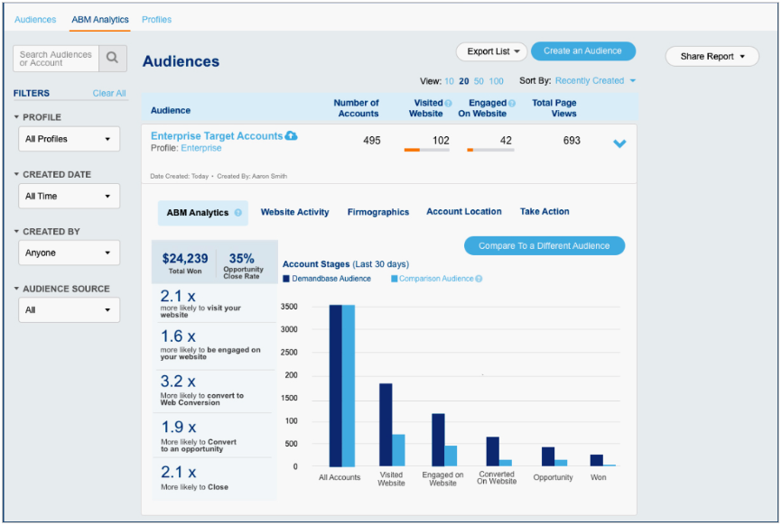Collapse the Enterprise Target Accounts row details
The width and height of the screenshot is (782, 525).
(x=619, y=143)
